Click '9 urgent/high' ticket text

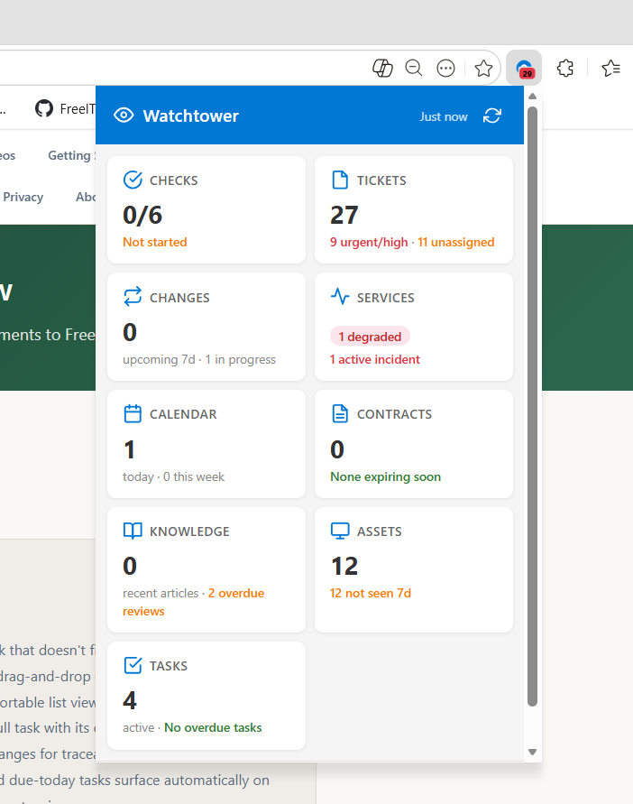(x=369, y=242)
